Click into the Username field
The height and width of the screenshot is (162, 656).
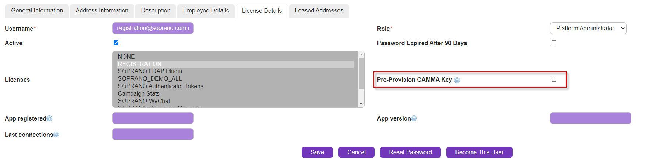pos(153,28)
